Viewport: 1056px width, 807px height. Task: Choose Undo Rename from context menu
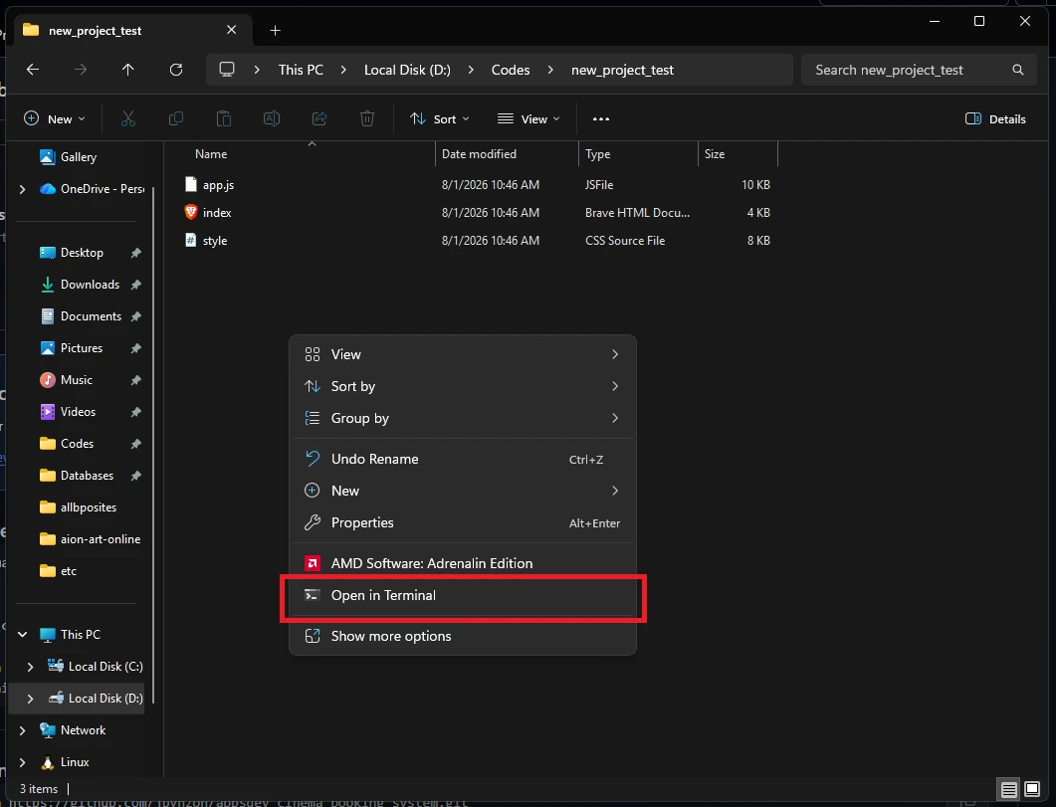463,459
